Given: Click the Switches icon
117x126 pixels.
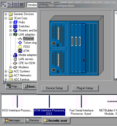Looking at the screenshot, I should coord(15,26).
